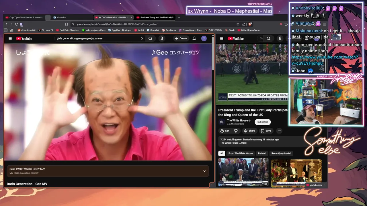Click the YouTube logo in left pane
Image resolution: width=367 pixels, height=206 pixels.
[24, 38]
